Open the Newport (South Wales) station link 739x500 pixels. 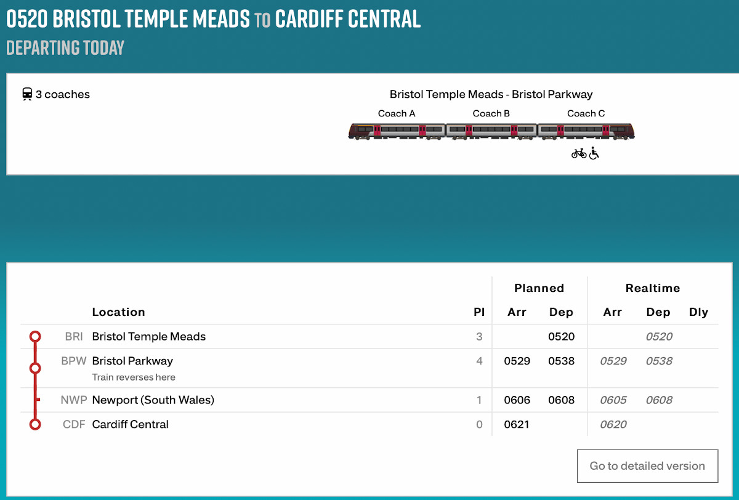coord(153,400)
